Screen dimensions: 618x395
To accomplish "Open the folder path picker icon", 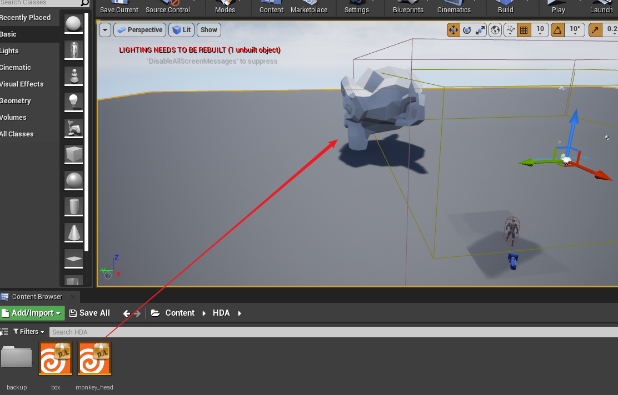I will pyautogui.click(x=155, y=313).
